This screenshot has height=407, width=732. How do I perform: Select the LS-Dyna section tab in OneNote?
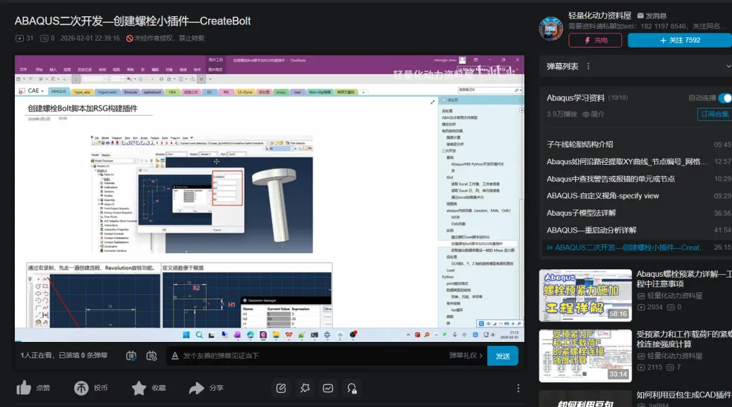[x=245, y=92]
